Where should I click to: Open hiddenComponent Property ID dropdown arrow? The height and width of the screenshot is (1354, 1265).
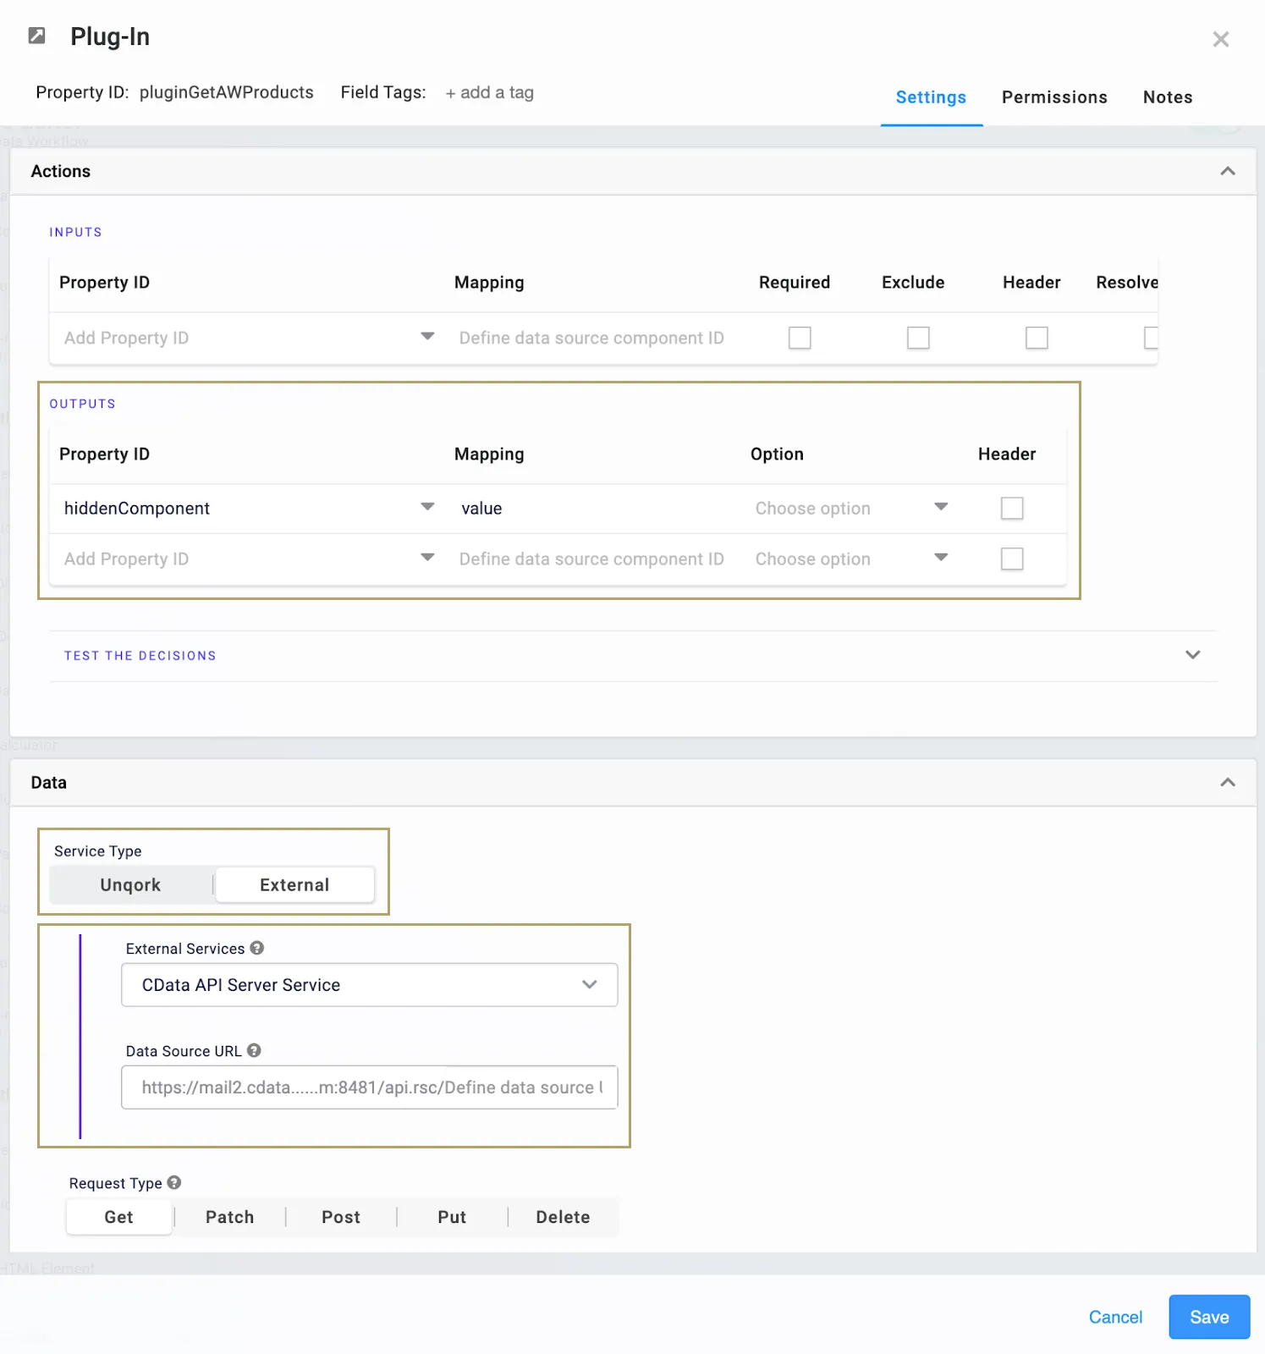427,508
